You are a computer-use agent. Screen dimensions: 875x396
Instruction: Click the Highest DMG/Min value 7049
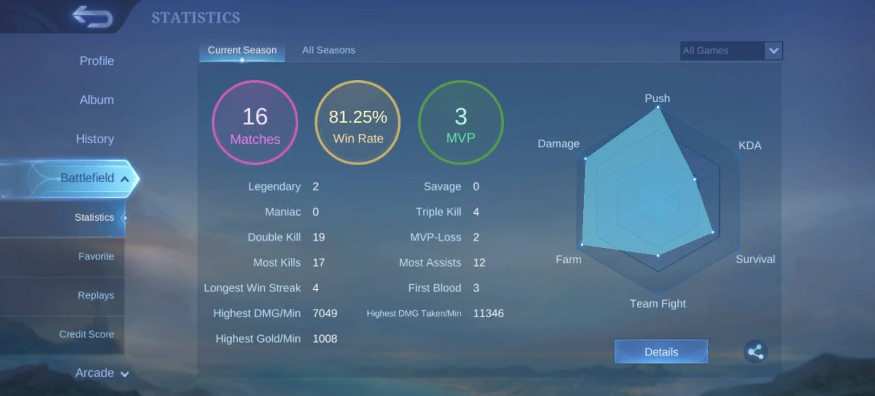click(x=325, y=314)
